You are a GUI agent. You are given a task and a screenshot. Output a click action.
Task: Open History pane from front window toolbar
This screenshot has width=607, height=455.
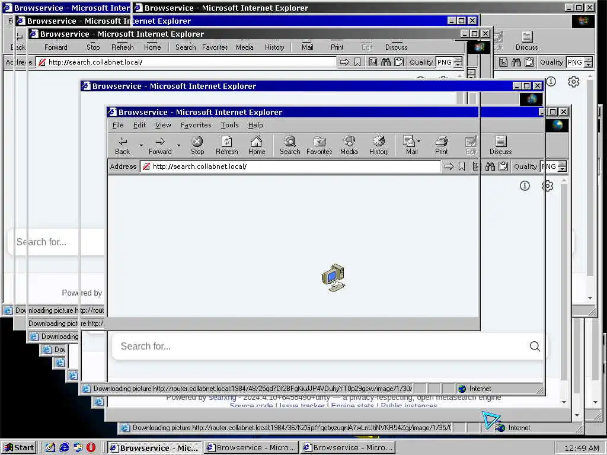379,146
